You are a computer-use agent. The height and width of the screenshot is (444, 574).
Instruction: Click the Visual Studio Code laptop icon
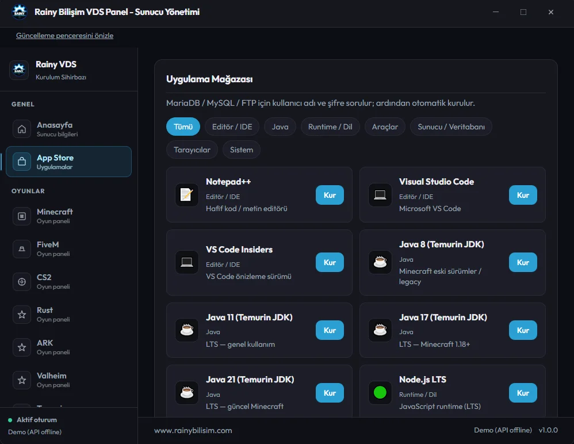click(x=380, y=195)
